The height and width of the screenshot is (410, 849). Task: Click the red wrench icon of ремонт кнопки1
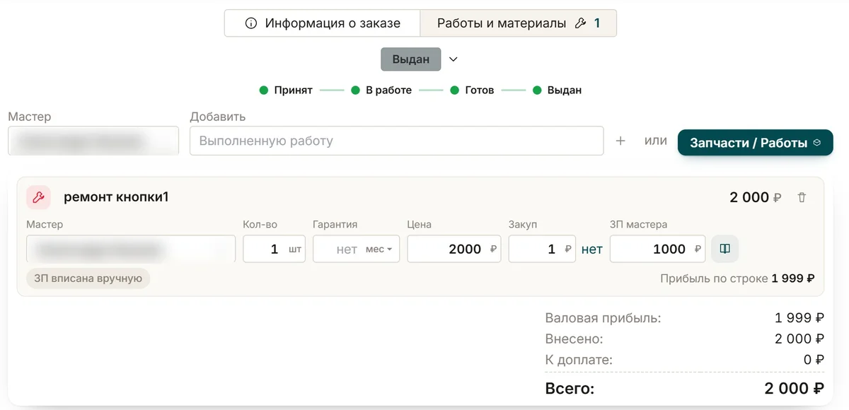click(38, 197)
